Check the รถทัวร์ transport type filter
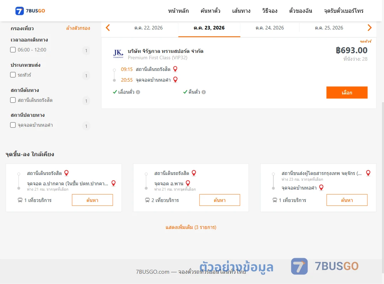The image size is (384, 284). click(13, 75)
